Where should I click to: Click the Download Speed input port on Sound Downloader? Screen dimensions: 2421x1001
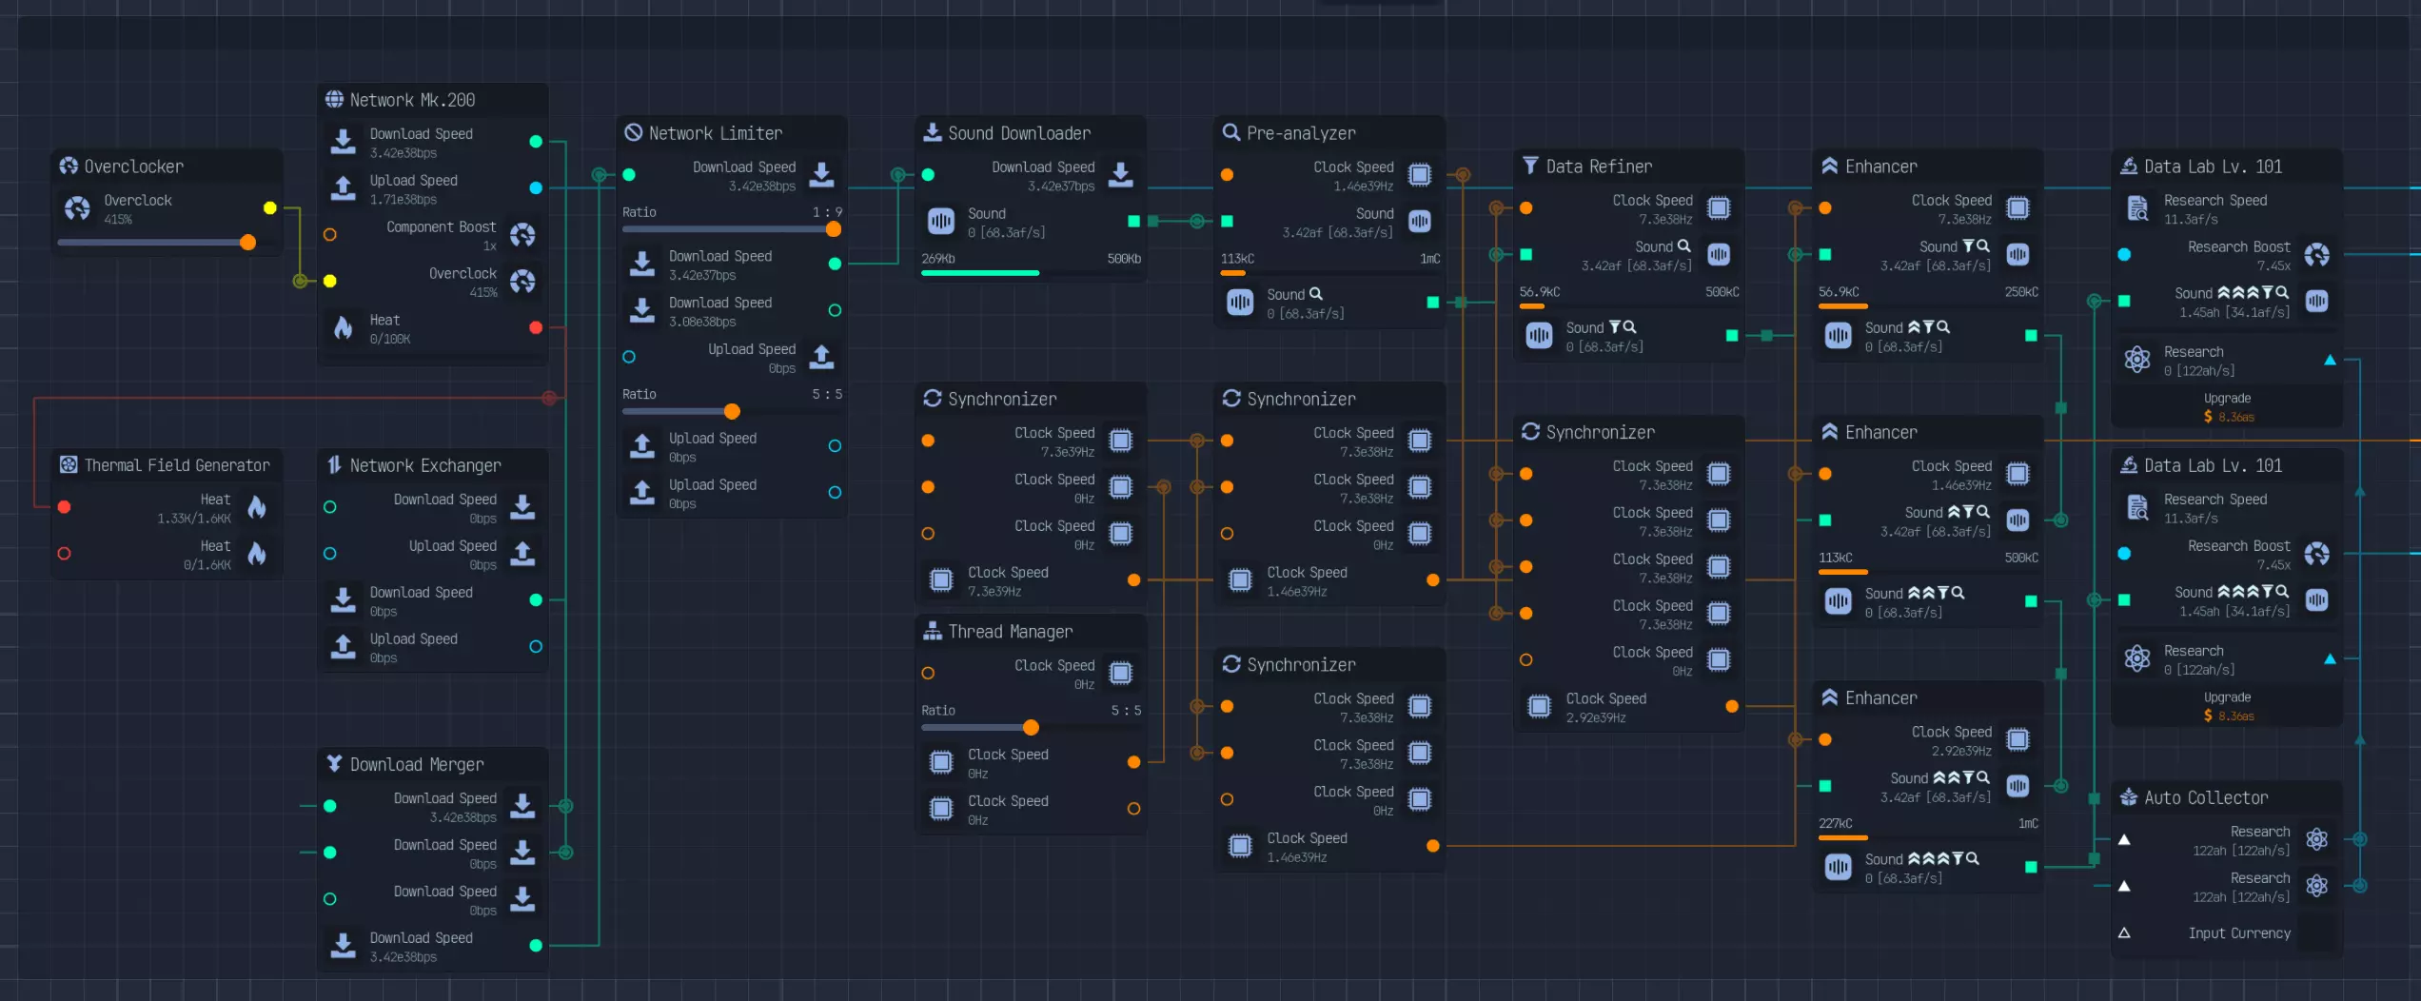[x=928, y=175]
